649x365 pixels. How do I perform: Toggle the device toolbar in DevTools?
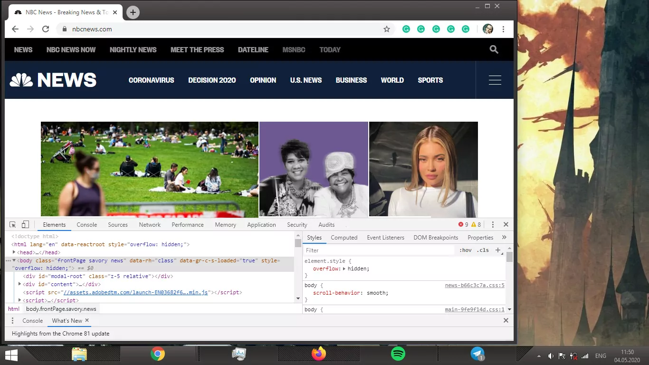[25, 225]
